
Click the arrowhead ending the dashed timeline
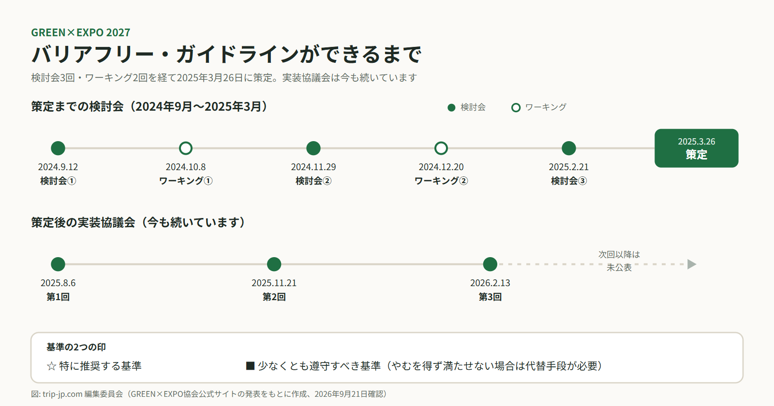tap(692, 264)
